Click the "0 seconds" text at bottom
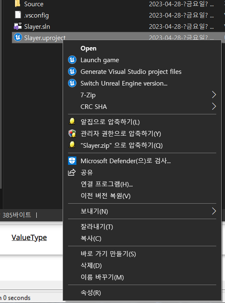The width and height of the screenshot is (225, 303). pos(17,298)
